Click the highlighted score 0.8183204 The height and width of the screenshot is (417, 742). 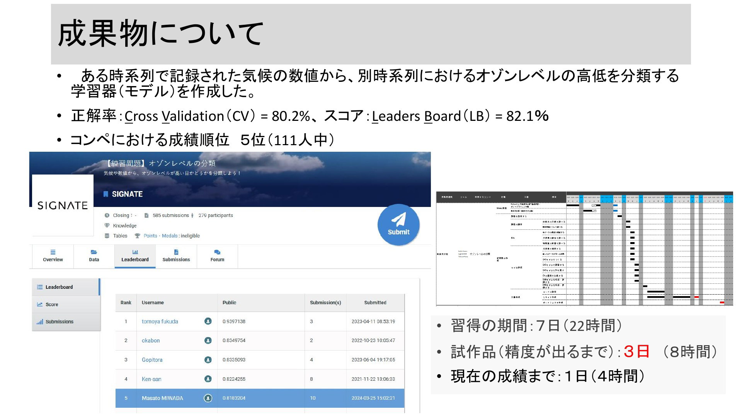[234, 398]
